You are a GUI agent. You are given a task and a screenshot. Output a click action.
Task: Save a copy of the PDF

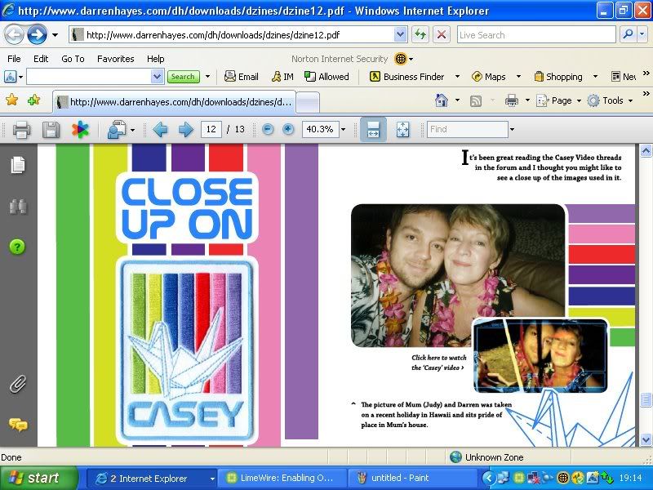51,130
